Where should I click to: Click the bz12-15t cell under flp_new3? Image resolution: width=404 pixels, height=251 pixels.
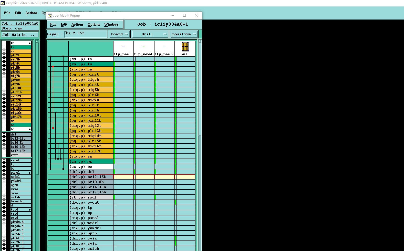coord(123,177)
